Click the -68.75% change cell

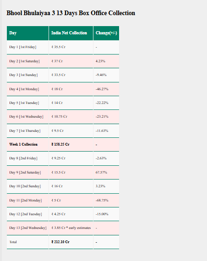(x=106, y=201)
